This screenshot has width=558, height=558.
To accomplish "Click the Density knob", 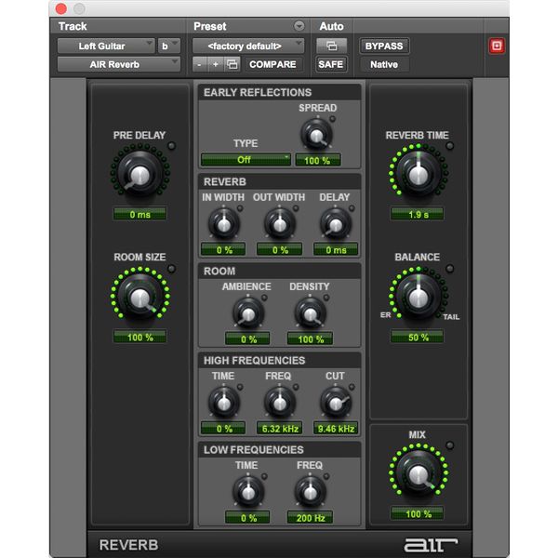I will coord(311,314).
